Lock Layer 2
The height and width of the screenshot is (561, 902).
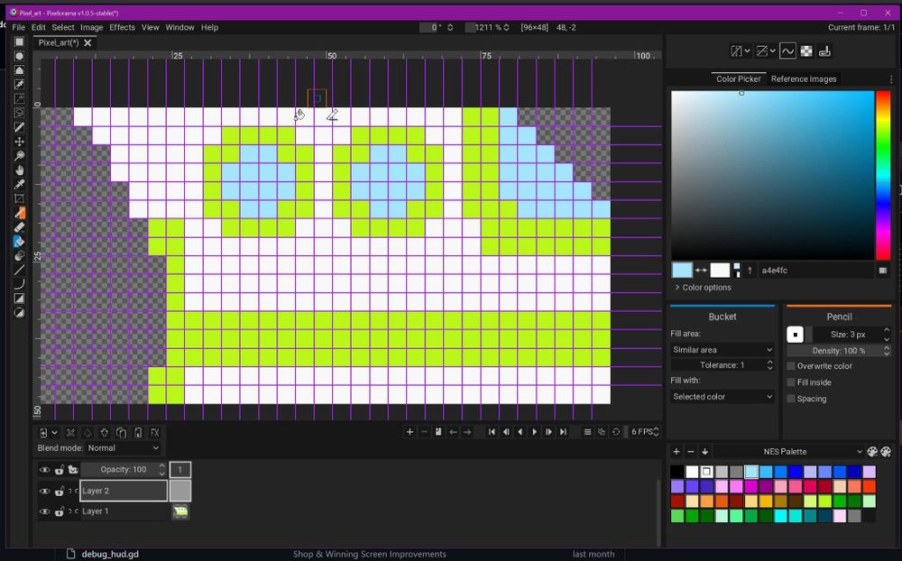click(60, 492)
